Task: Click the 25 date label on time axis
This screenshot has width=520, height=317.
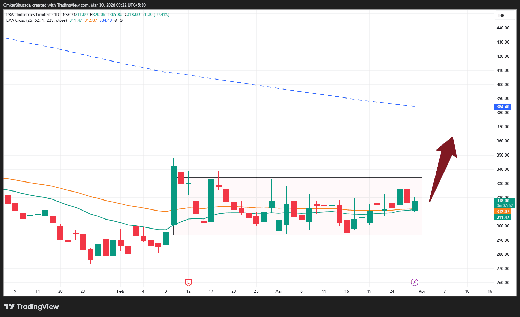Action: (x=256, y=291)
